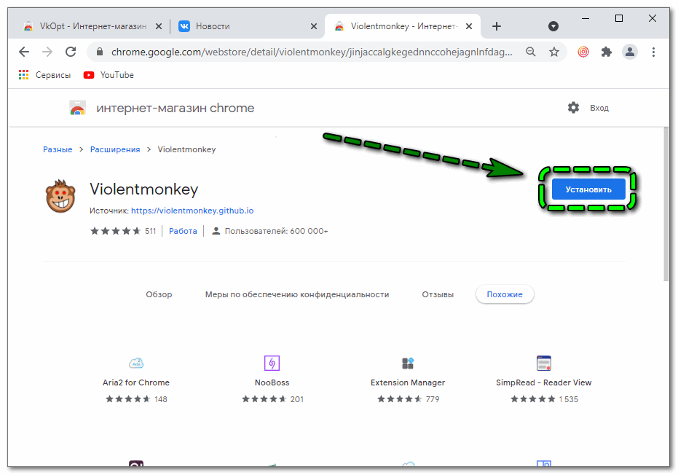678x475 pixels.
Task: Click the Extension Manager icon
Action: [408, 363]
